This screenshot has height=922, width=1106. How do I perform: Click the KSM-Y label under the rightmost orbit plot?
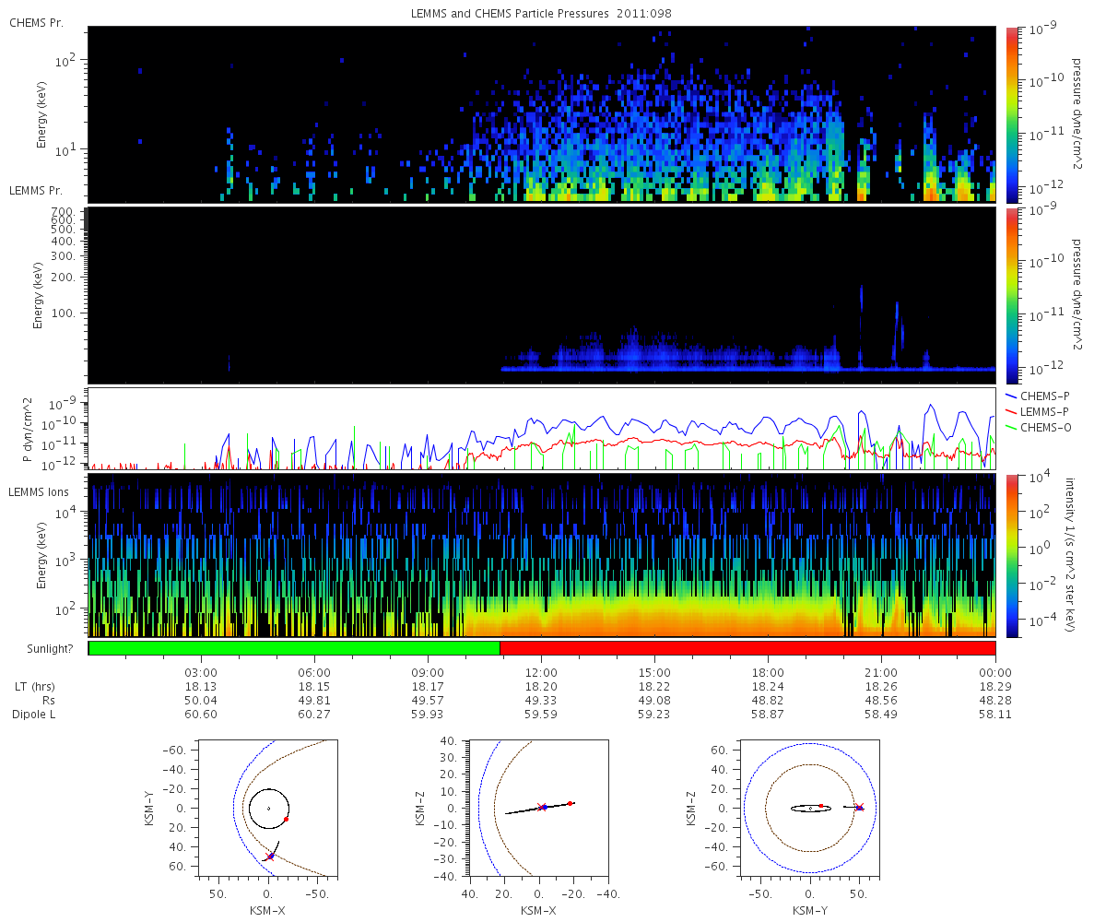(810, 910)
